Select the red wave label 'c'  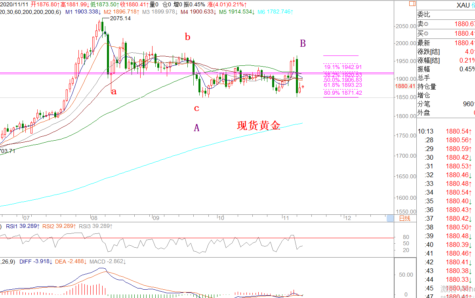tap(196, 108)
